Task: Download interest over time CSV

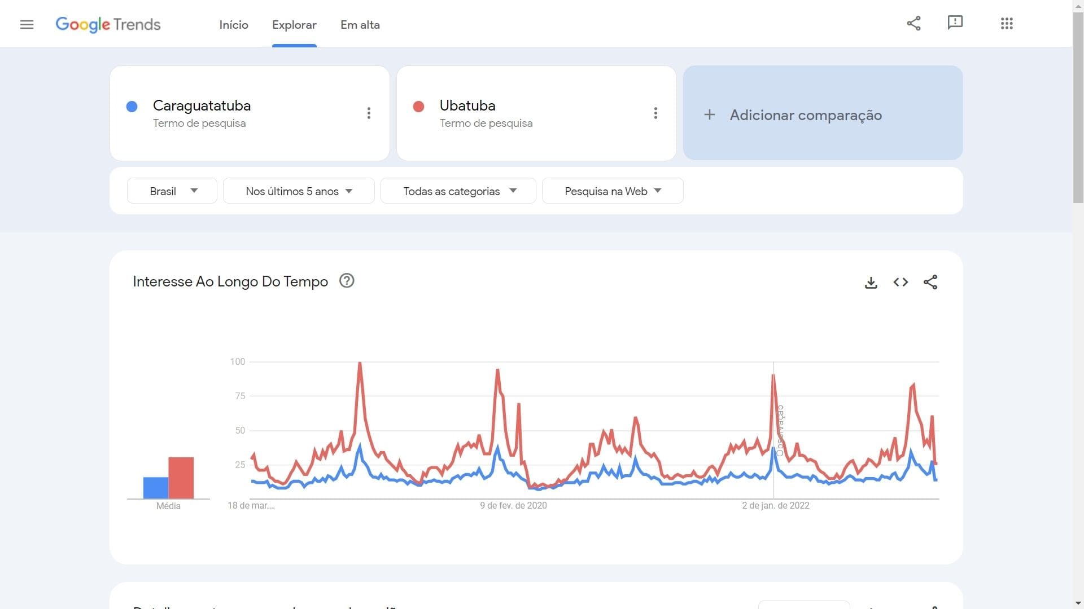Action: (x=871, y=283)
